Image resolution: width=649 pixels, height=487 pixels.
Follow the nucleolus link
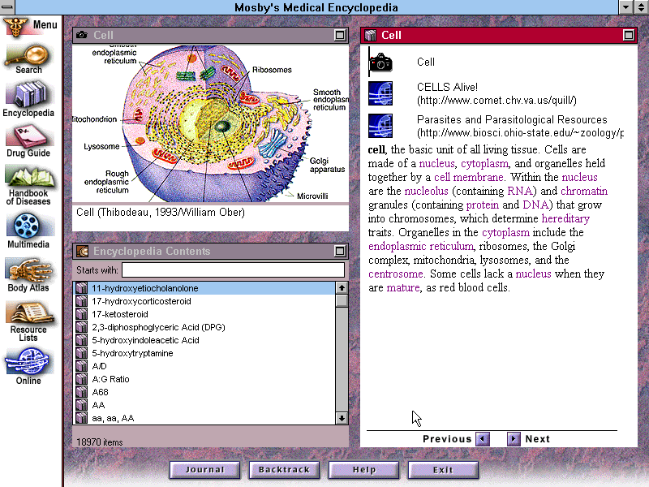pyautogui.click(x=427, y=191)
